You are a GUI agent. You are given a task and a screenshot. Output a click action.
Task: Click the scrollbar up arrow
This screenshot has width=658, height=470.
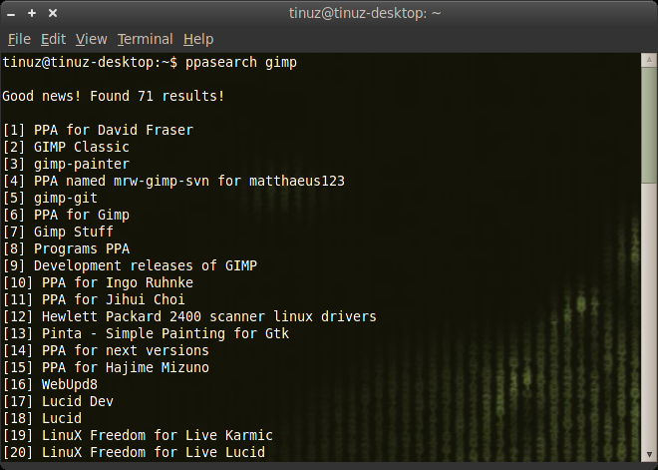point(649,60)
